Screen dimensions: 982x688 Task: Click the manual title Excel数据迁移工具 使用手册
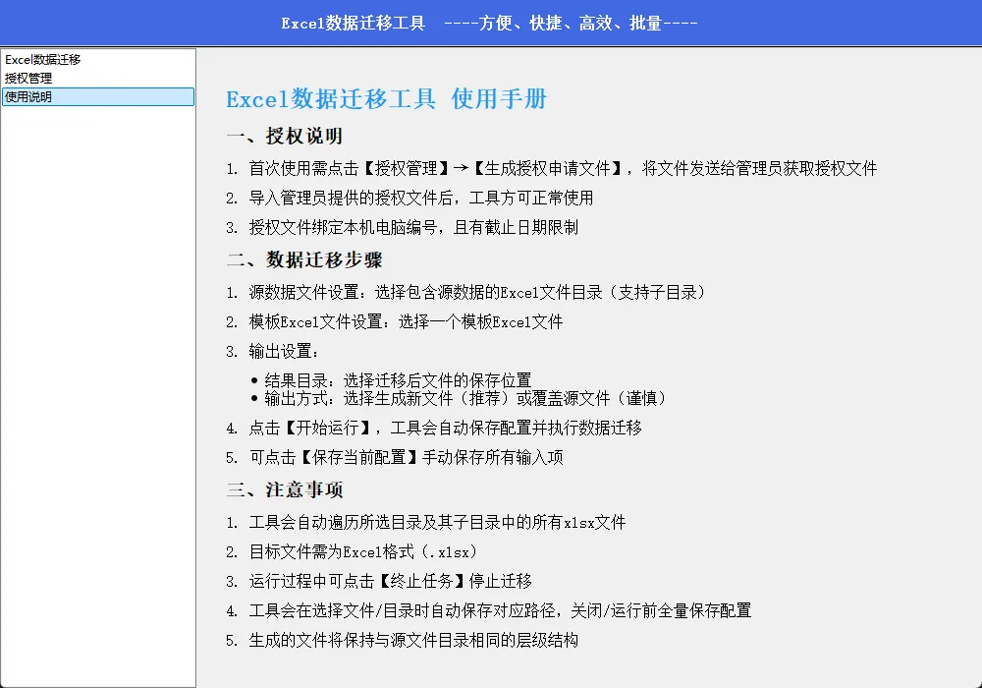[386, 99]
